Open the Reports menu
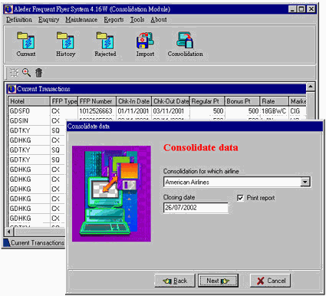326x296 pixels. coord(114,20)
